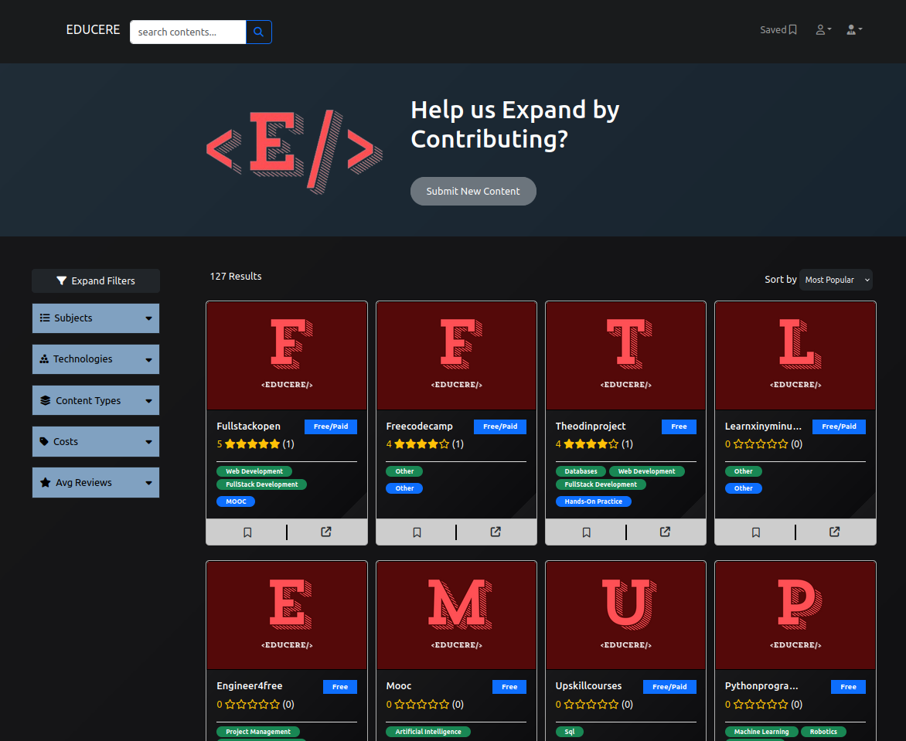Screen dimensions: 906x741
Task: Click the EDUCERE brand logo text
Action: (x=93, y=29)
